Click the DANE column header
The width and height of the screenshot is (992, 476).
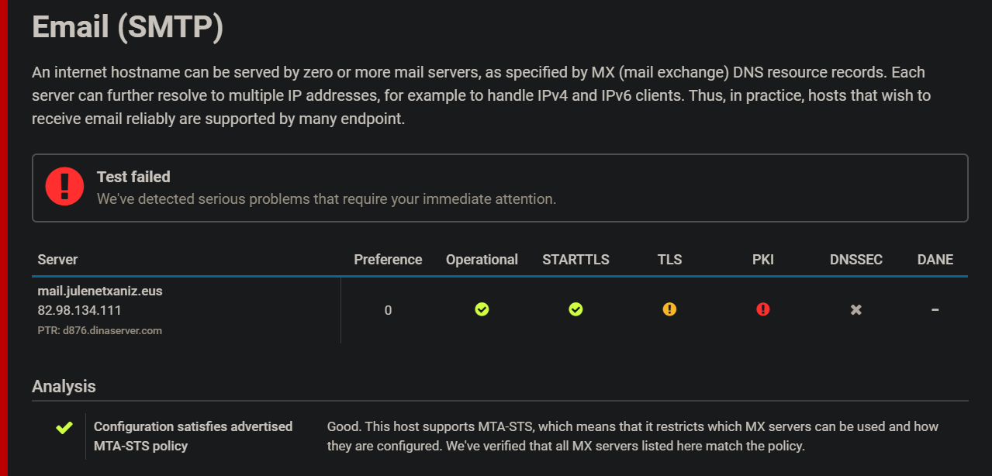click(x=935, y=260)
